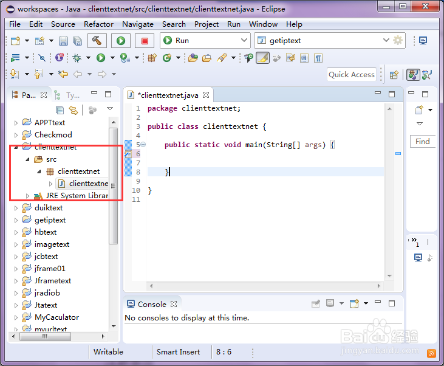The image size is (444, 366).
Task: Click the Pin Console icon
Action: click(x=316, y=304)
